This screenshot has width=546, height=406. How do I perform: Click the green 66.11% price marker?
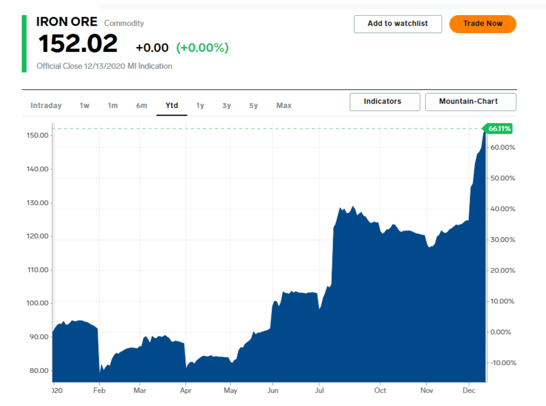(499, 129)
